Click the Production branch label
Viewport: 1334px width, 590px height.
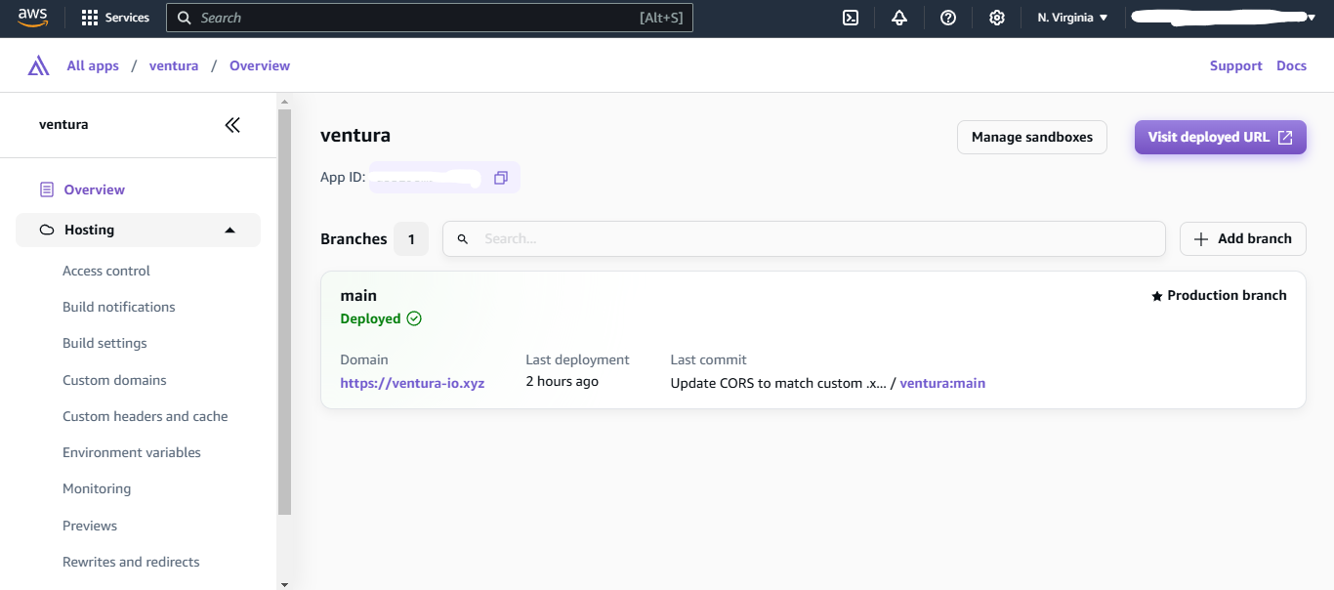[x=1227, y=295]
